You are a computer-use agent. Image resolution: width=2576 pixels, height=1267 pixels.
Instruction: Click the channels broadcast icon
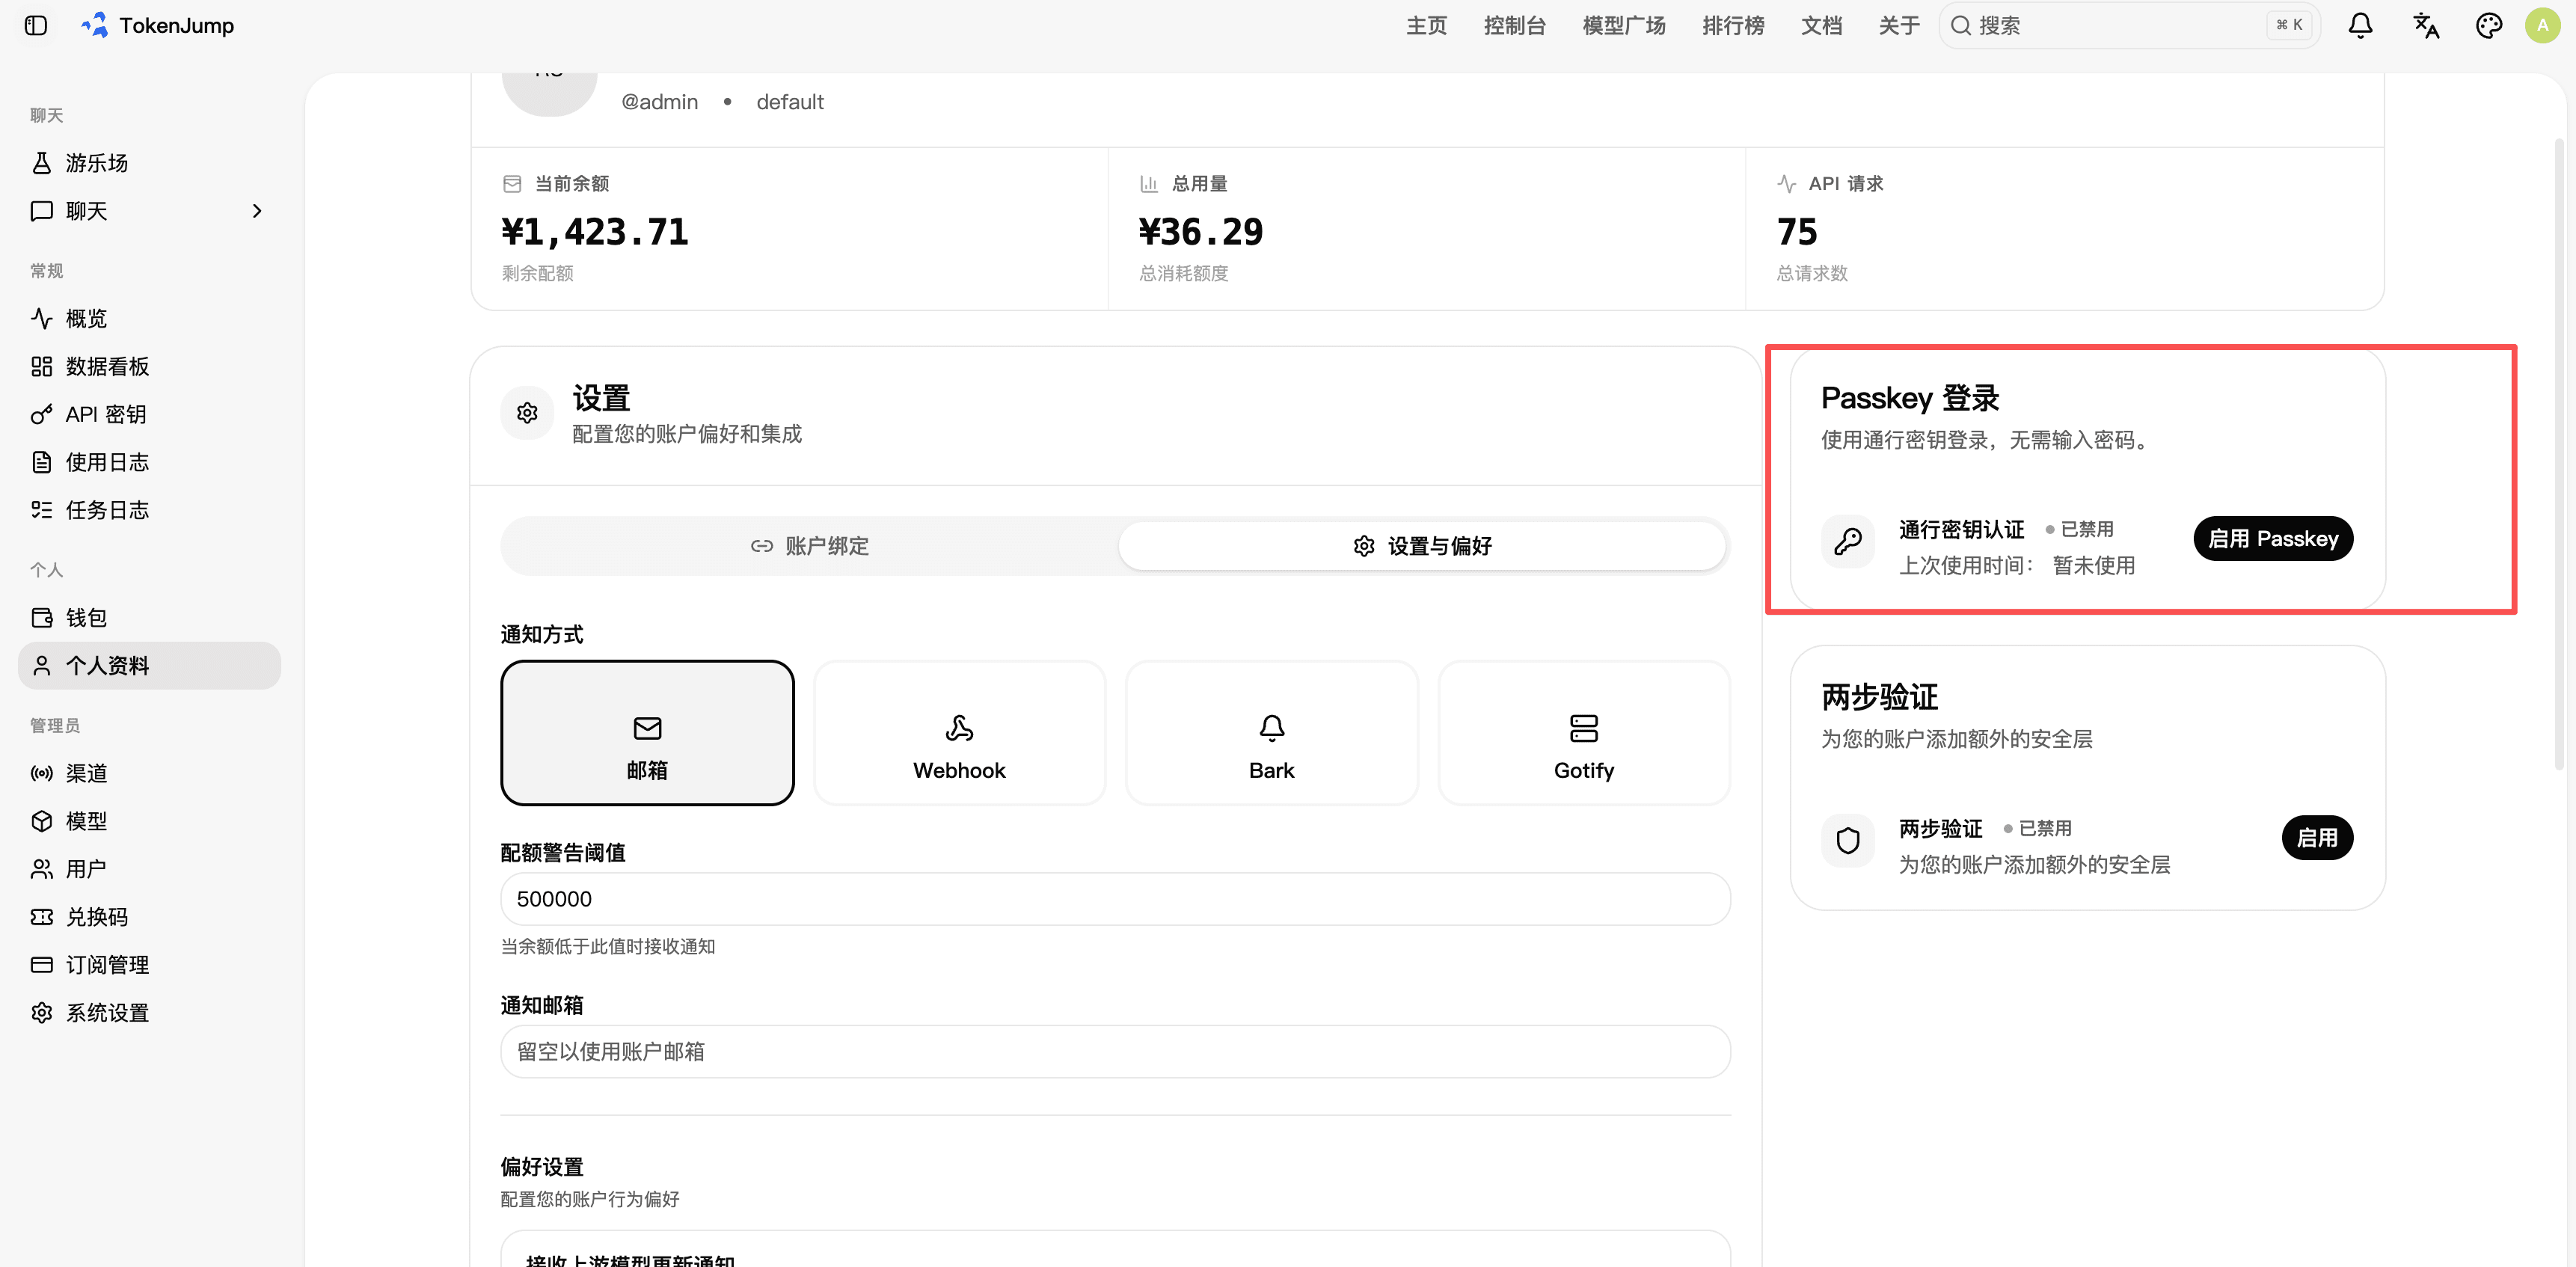(x=41, y=773)
